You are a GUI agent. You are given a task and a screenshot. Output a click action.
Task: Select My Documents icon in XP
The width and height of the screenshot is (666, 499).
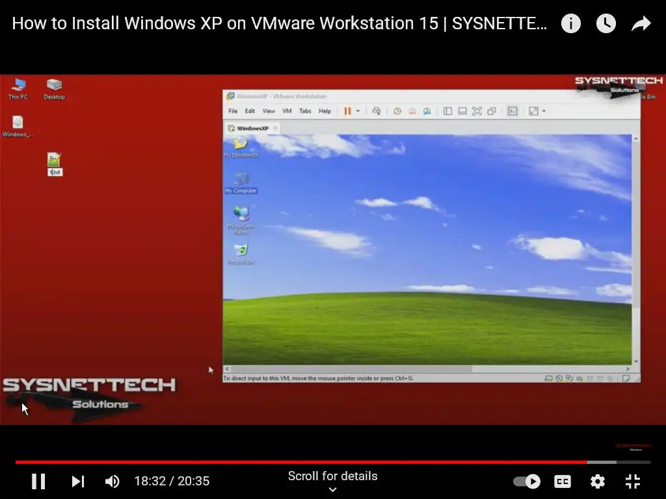coord(241,147)
